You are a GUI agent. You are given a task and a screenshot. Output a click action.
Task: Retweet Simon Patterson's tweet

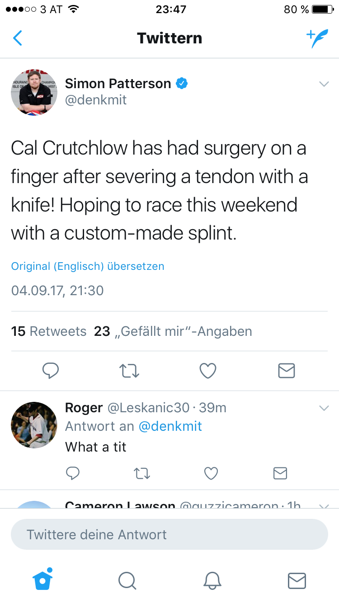(129, 371)
